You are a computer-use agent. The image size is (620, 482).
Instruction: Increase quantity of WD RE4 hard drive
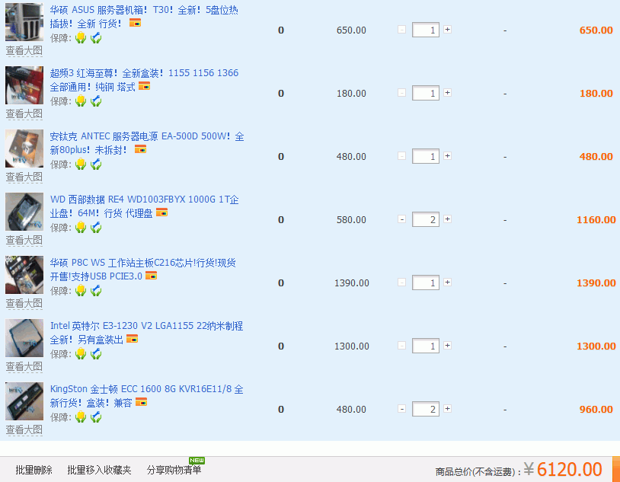pyautogui.click(x=448, y=219)
